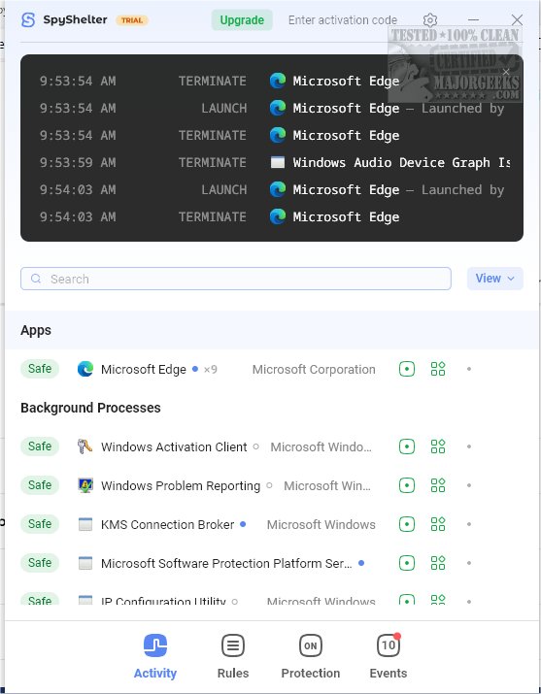Click grid icon for Windows Activation Client
The height and width of the screenshot is (694, 541).
coord(438,446)
